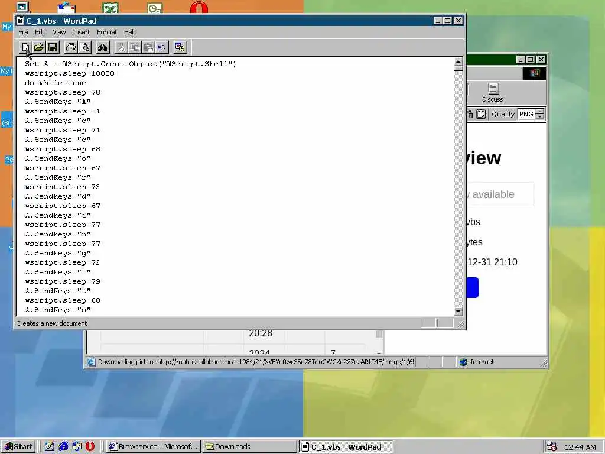
Task: Paste clipboard using WordPad's Paste icon
Action: (x=148, y=47)
